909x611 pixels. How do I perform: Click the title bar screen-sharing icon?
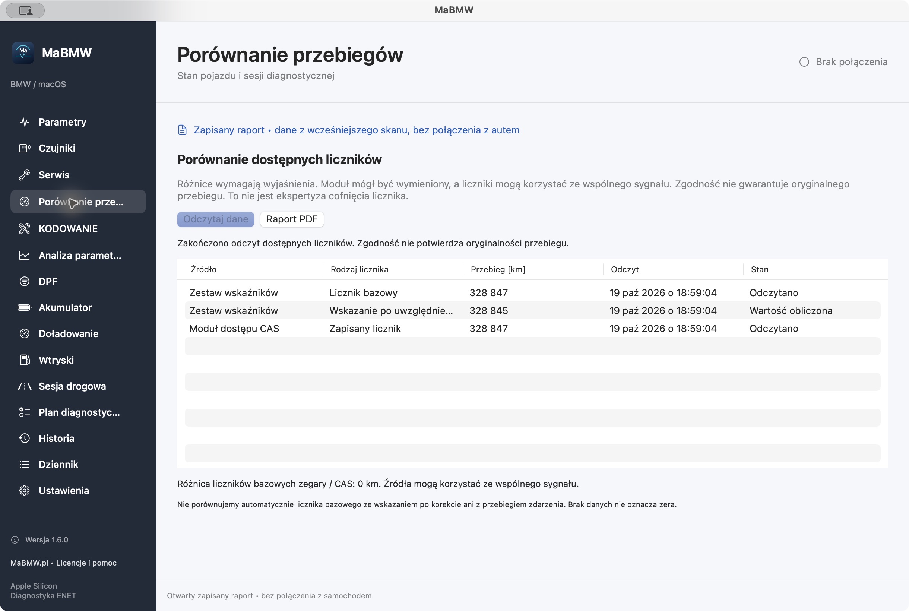[x=26, y=10]
